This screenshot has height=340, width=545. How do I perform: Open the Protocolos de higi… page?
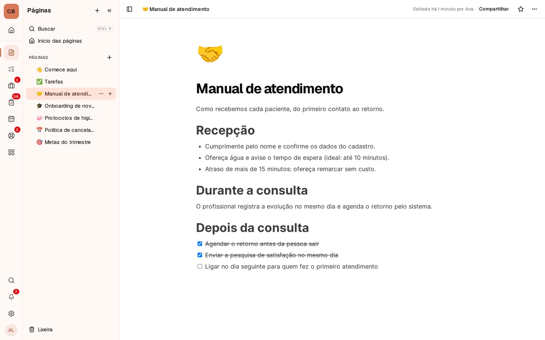click(71, 118)
